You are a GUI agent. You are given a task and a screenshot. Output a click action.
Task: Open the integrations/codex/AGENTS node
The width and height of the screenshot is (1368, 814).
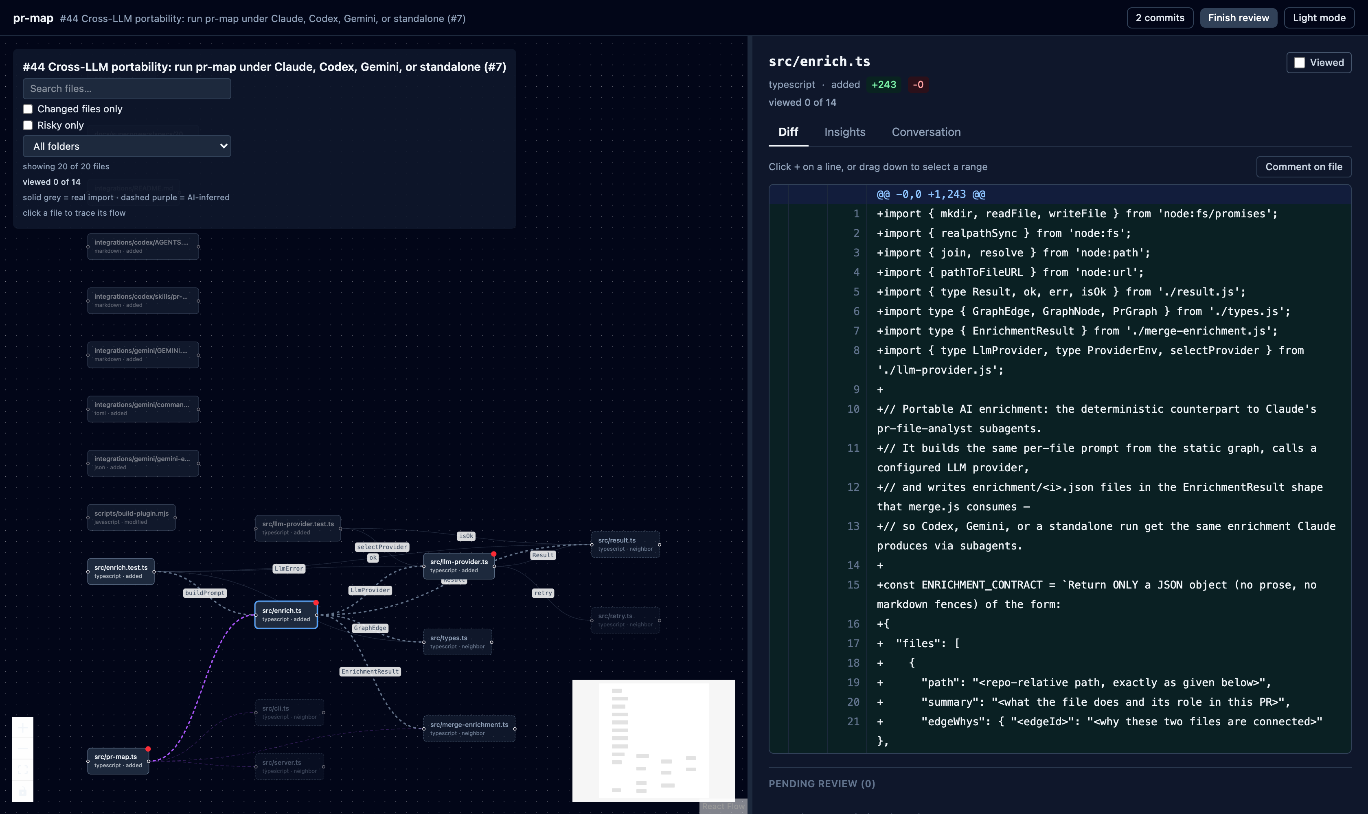coord(142,247)
